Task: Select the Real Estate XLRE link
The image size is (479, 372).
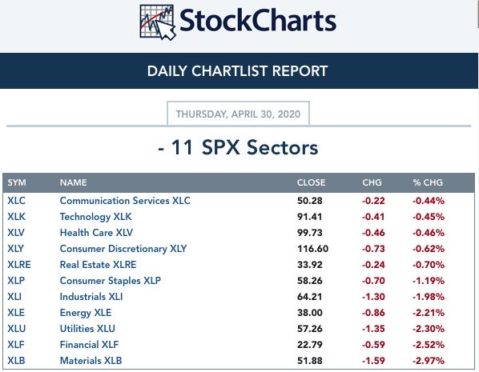Action: pos(98,265)
